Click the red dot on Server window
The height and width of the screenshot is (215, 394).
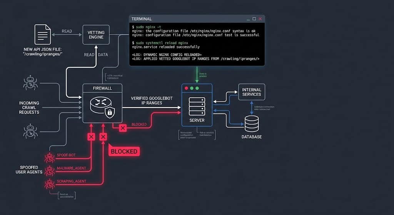tap(186, 88)
